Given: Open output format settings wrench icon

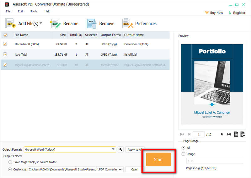Looking at the screenshot, I should [x=120, y=149].
